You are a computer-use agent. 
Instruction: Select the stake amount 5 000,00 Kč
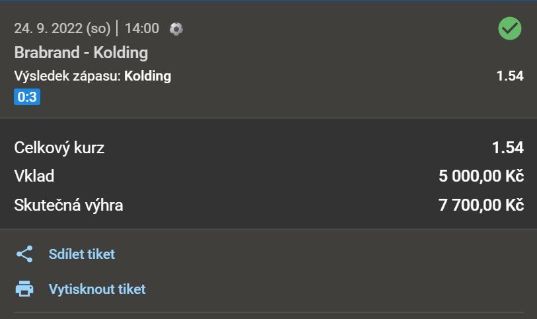pos(481,176)
